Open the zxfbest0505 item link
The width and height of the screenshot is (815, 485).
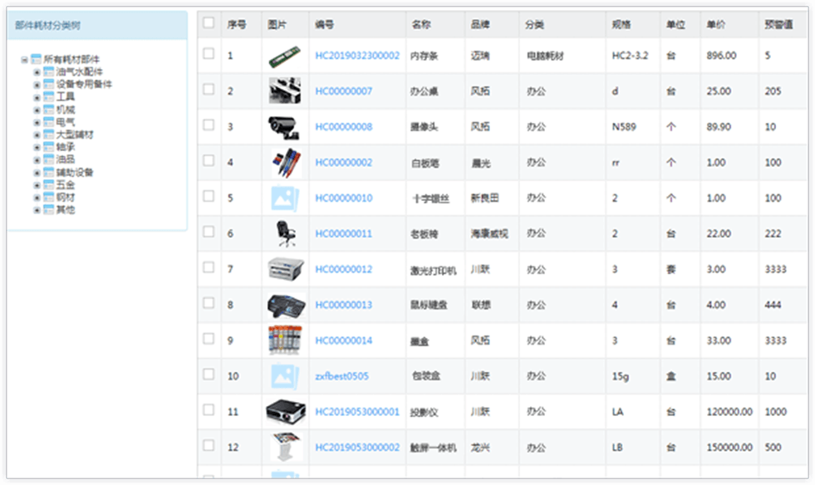tap(341, 376)
